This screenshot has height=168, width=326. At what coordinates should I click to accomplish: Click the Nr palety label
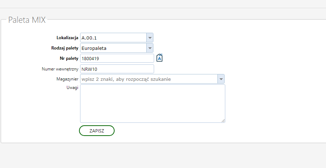[x=69, y=58]
